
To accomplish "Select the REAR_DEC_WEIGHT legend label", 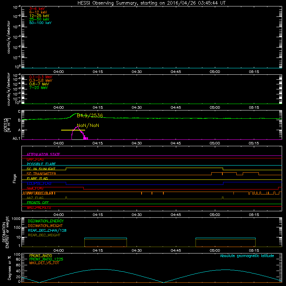I will click(44, 235).
